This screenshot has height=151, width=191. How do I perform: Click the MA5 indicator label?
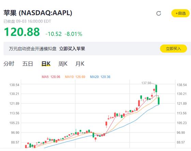point(51,77)
